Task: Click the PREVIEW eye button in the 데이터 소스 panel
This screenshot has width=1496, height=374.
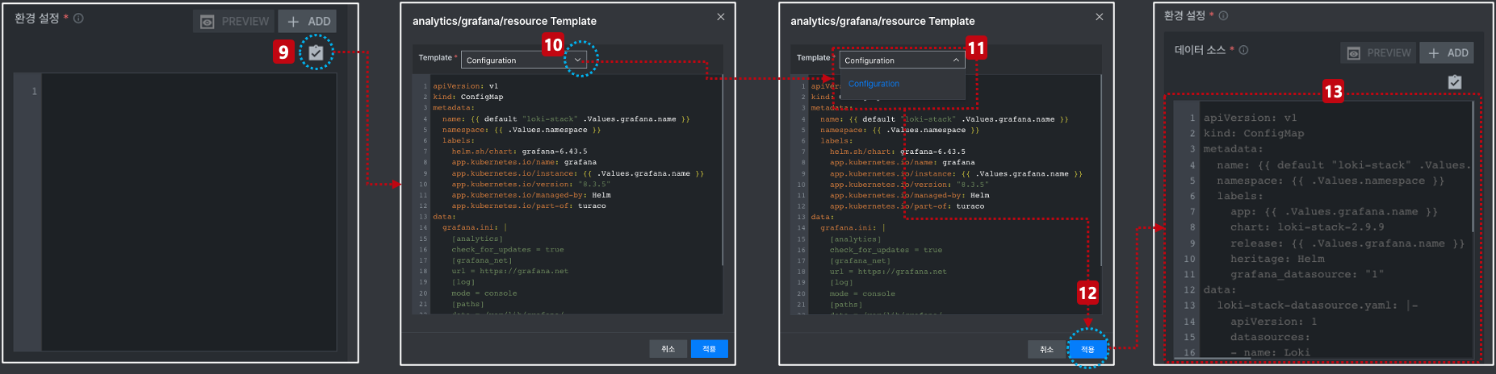Action: click(x=1379, y=53)
